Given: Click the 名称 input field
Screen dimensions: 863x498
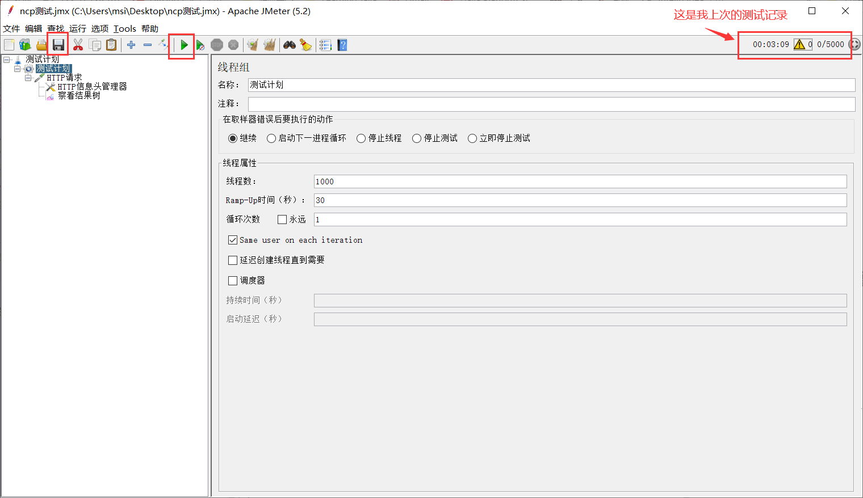Looking at the screenshot, I should 551,85.
